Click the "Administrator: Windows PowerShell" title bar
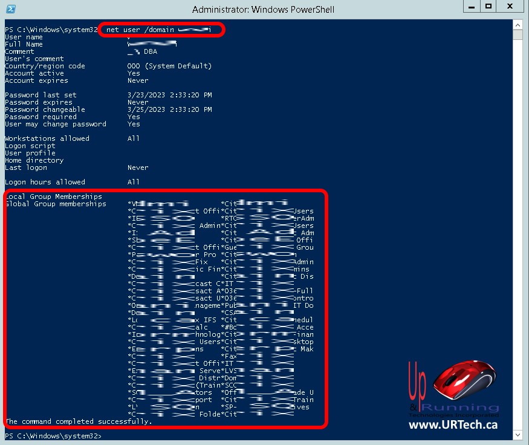The height and width of the screenshot is (445, 529). [263, 9]
